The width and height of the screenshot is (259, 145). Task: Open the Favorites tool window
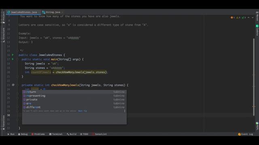tap(4, 122)
